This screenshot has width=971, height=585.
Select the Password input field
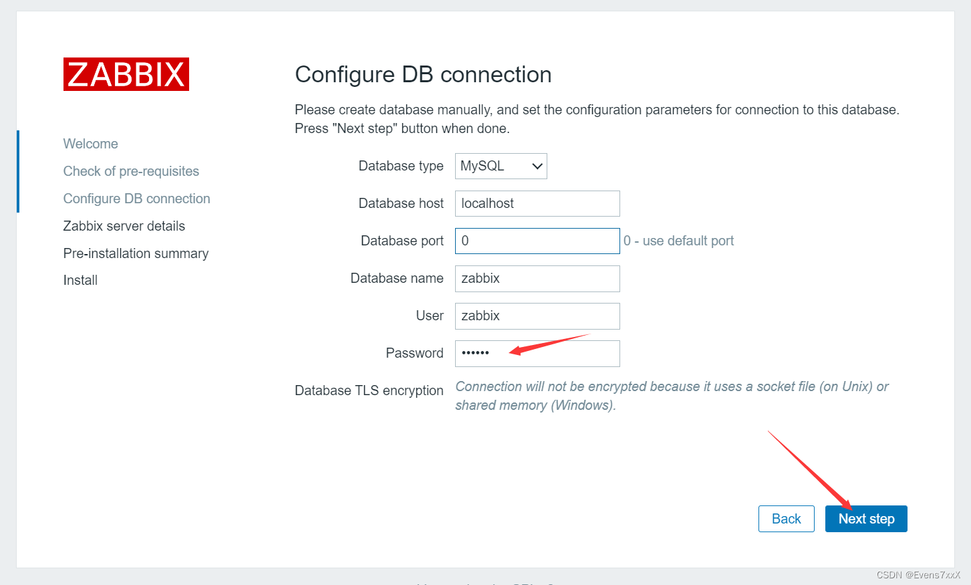click(537, 353)
